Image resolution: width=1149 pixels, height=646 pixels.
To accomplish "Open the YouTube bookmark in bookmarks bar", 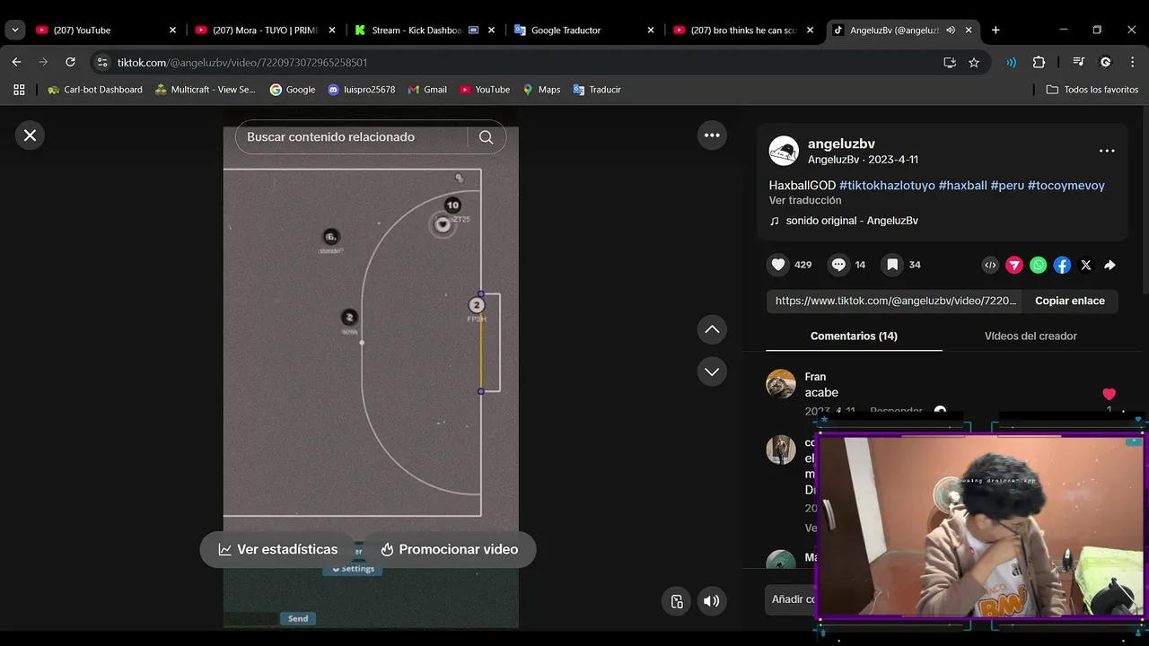I will tap(485, 90).
